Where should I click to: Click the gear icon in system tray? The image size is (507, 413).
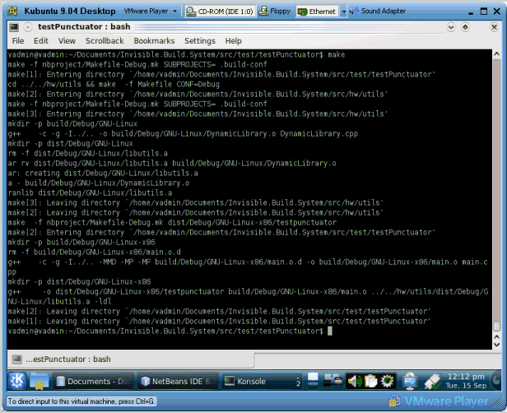point(386,381)
